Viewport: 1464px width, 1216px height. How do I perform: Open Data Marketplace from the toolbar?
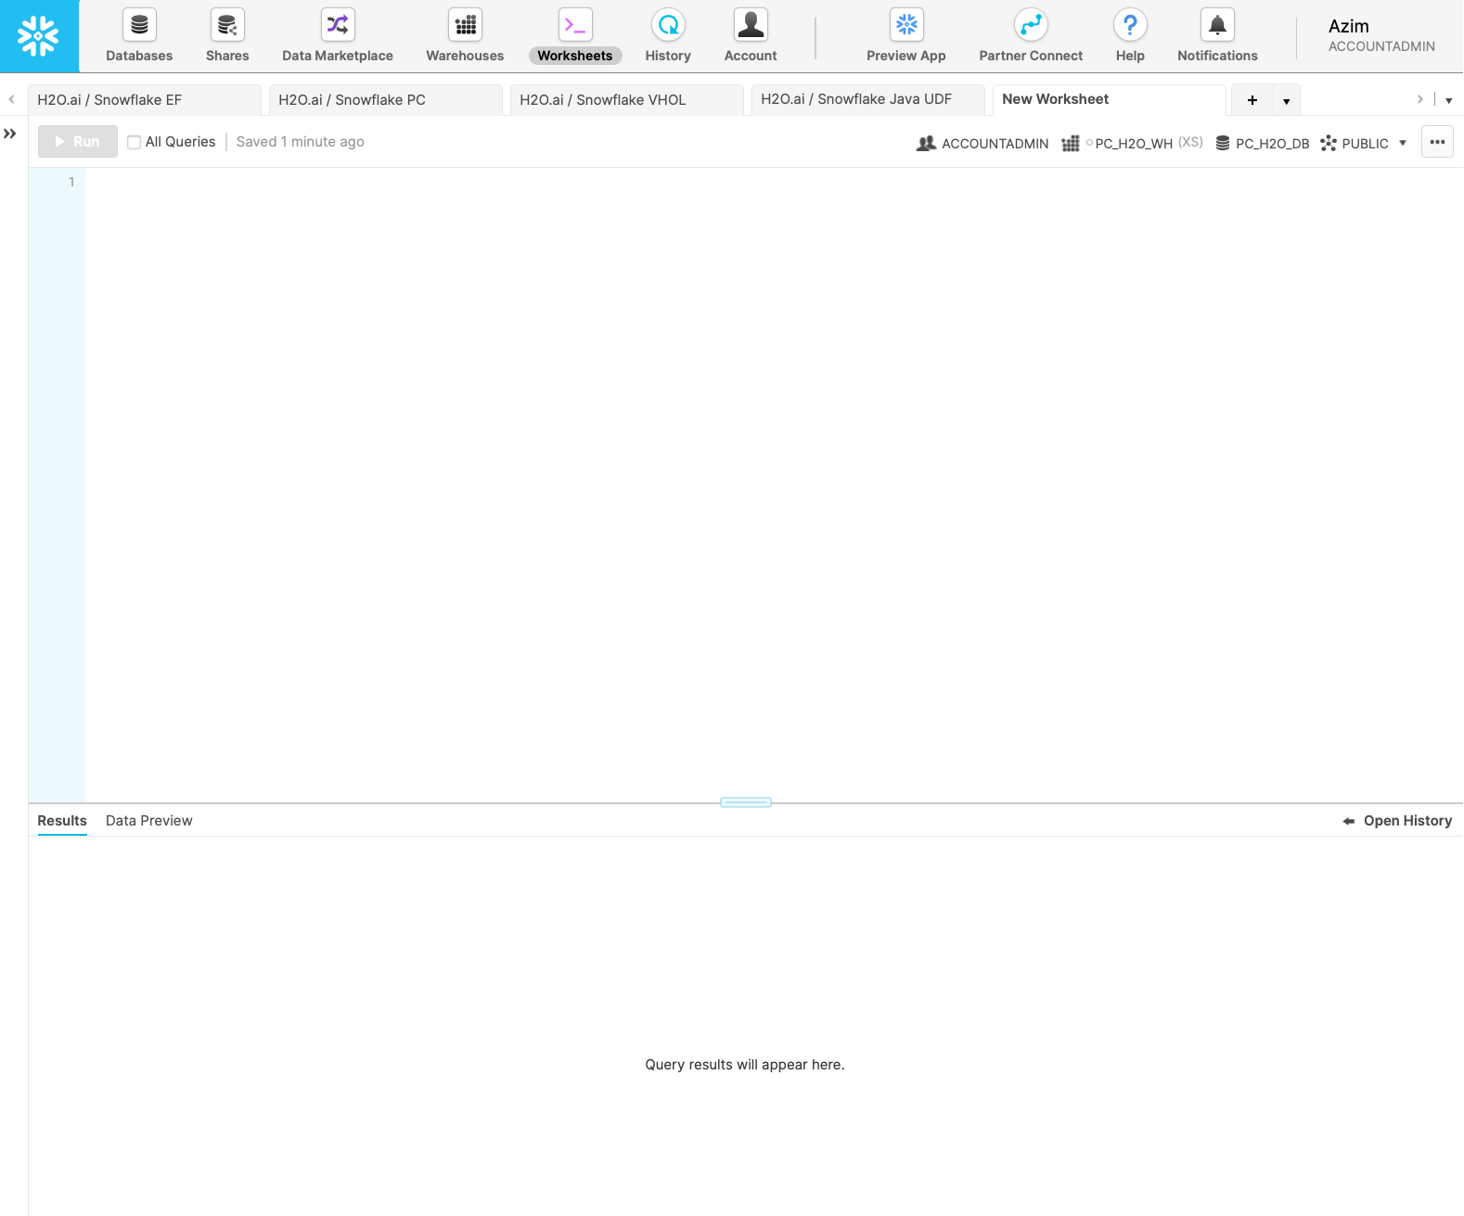(x=337, y=26)
